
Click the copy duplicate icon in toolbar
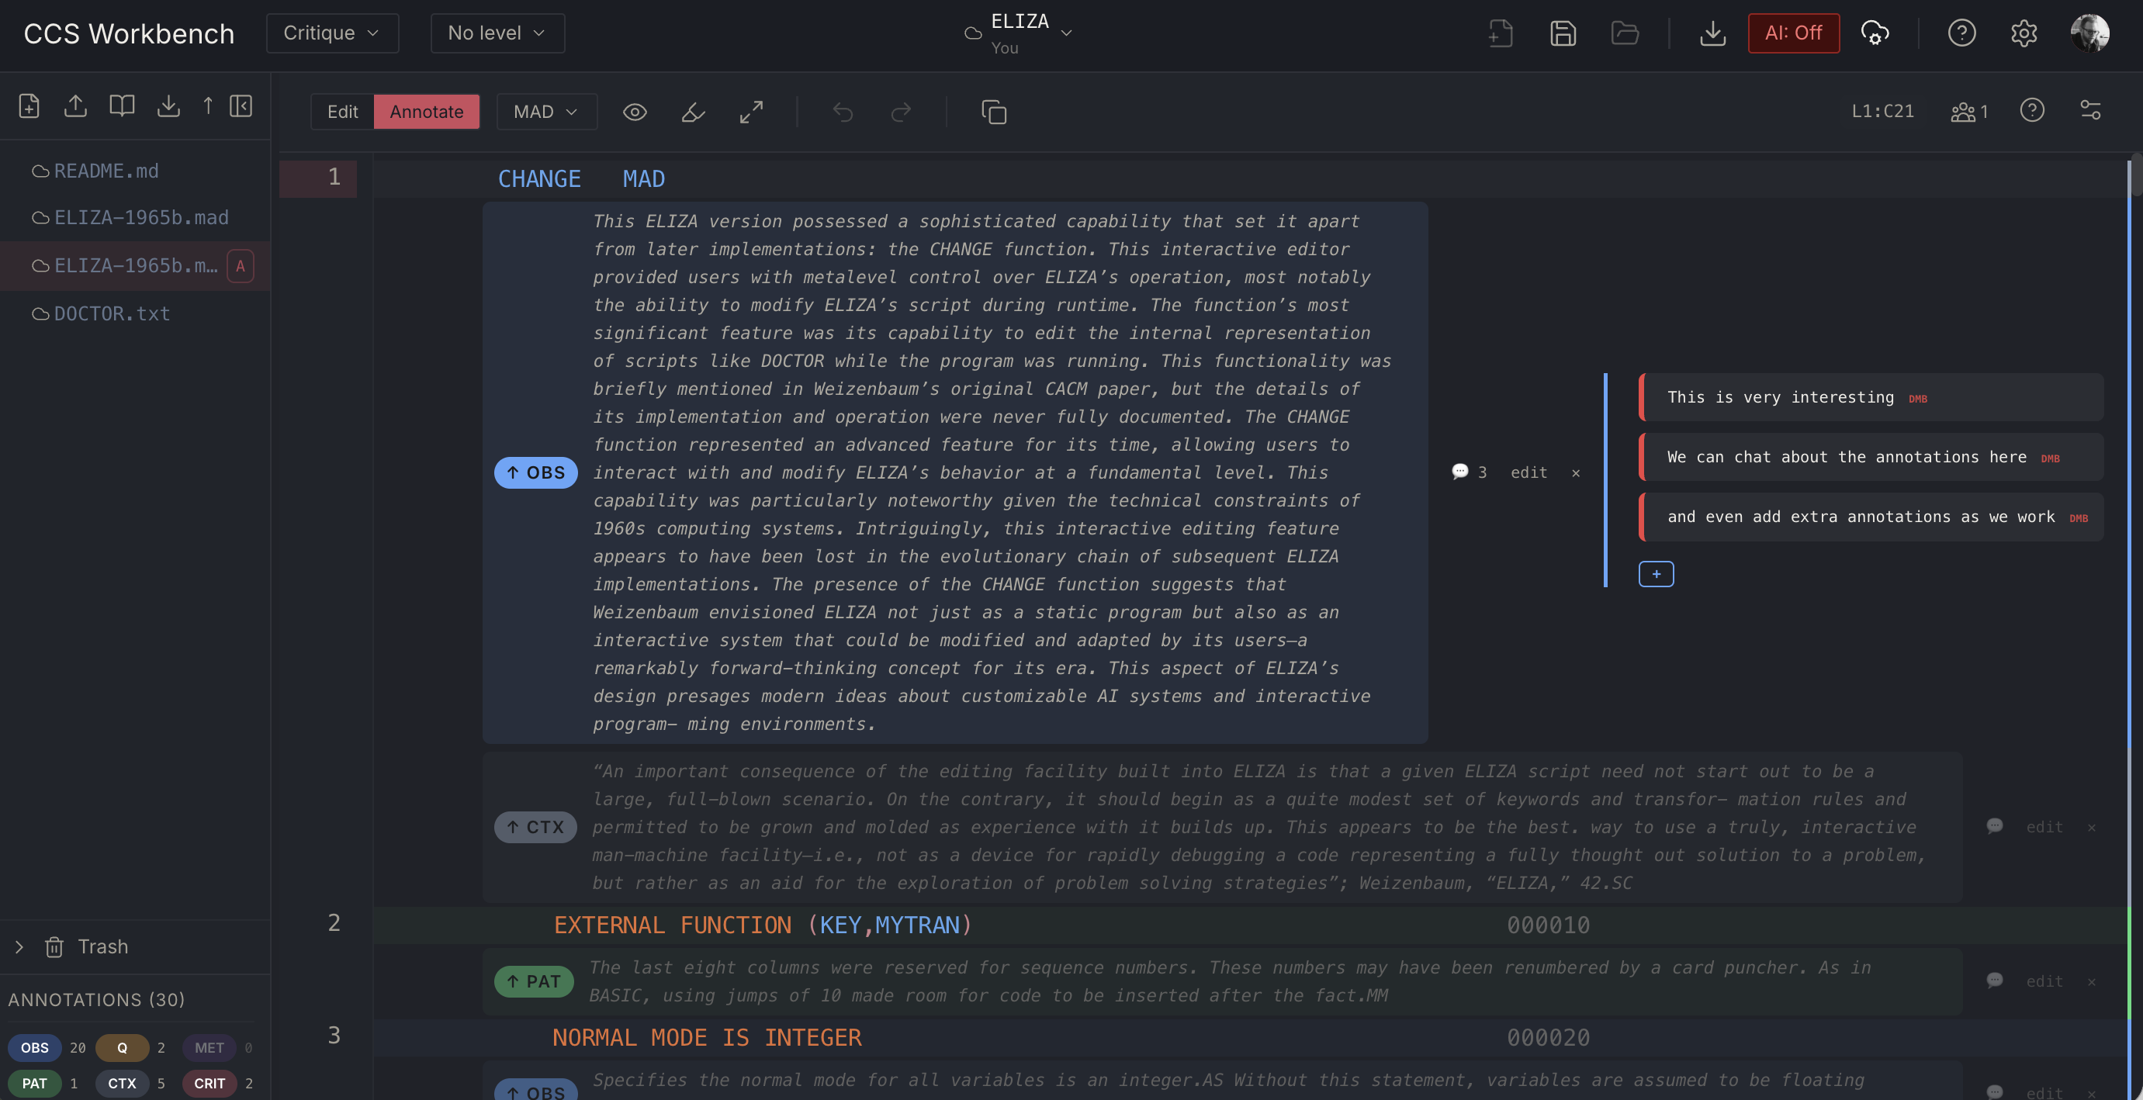pyautogui.click(x=993, y=112)
